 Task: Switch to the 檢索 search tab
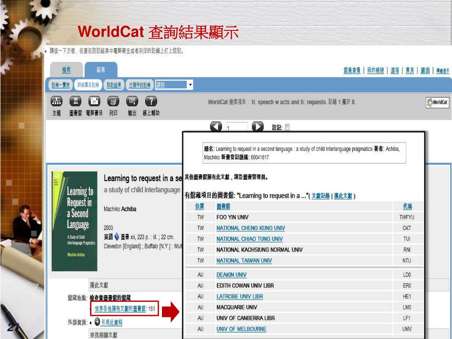coord(66,69)
